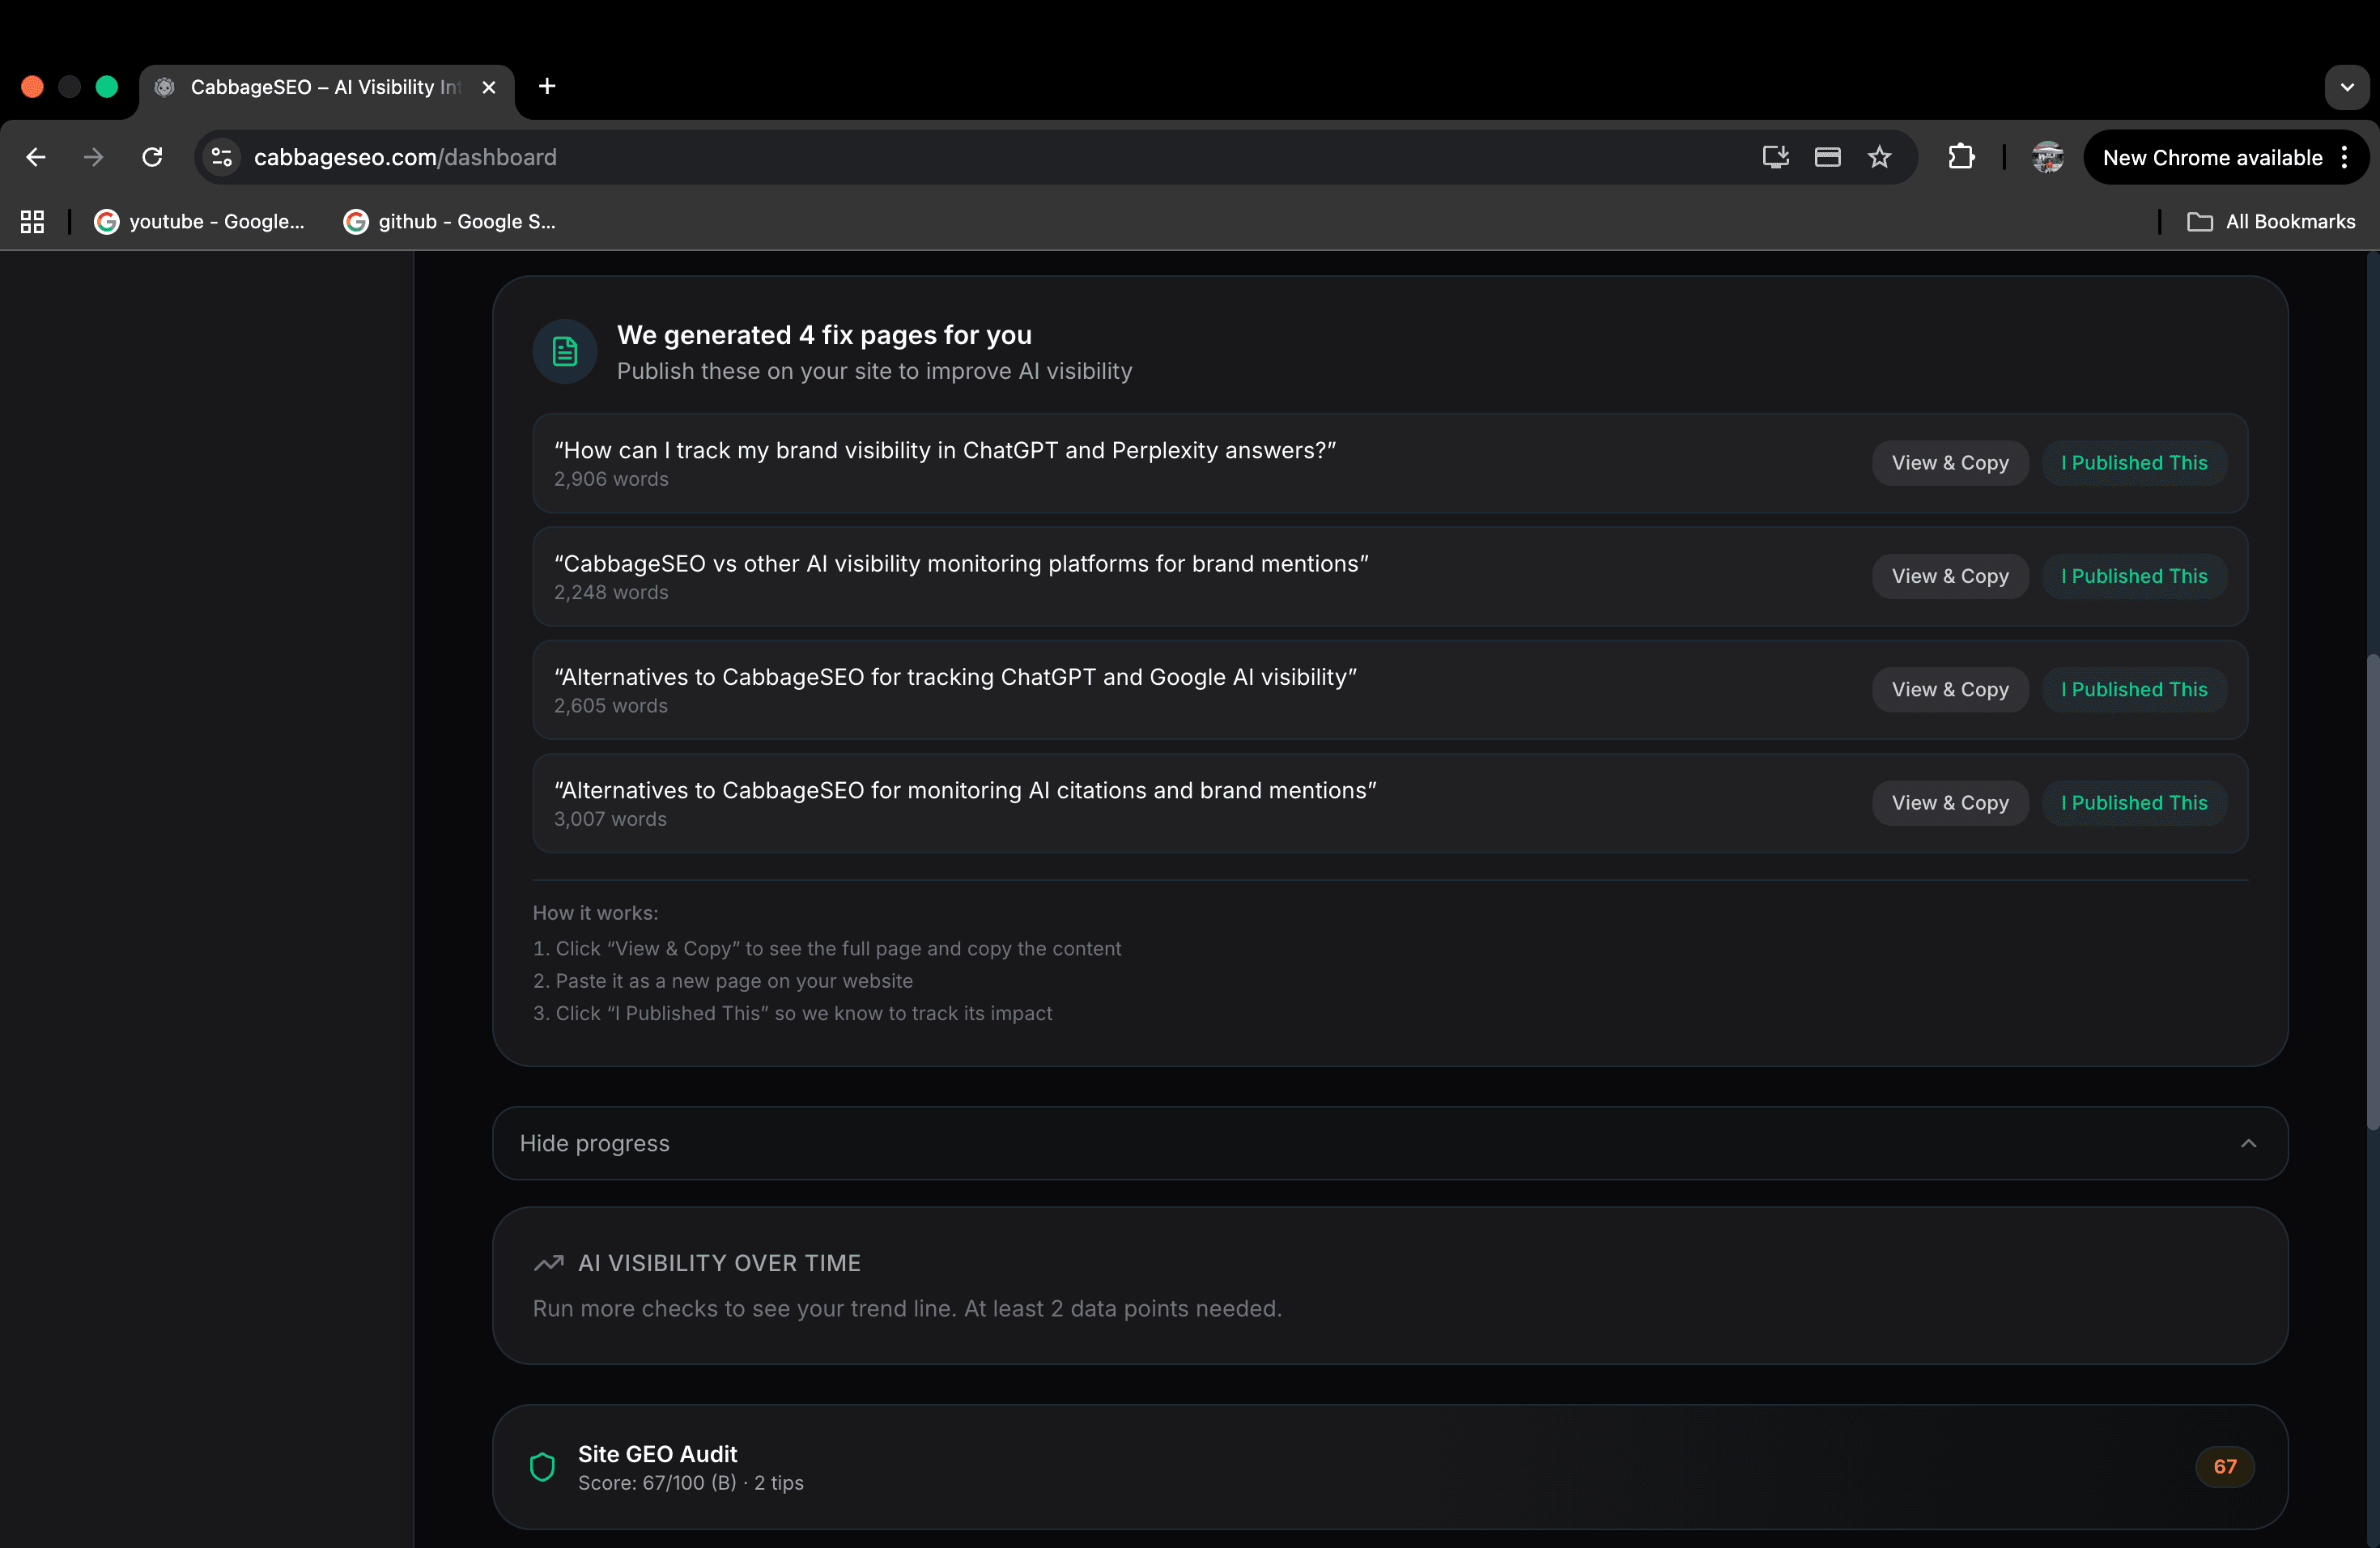The width and height of the screenshot is (2380, 1548).
Task: Click the AI Visibility trend line icon
Action: (x=548, y=1263)
